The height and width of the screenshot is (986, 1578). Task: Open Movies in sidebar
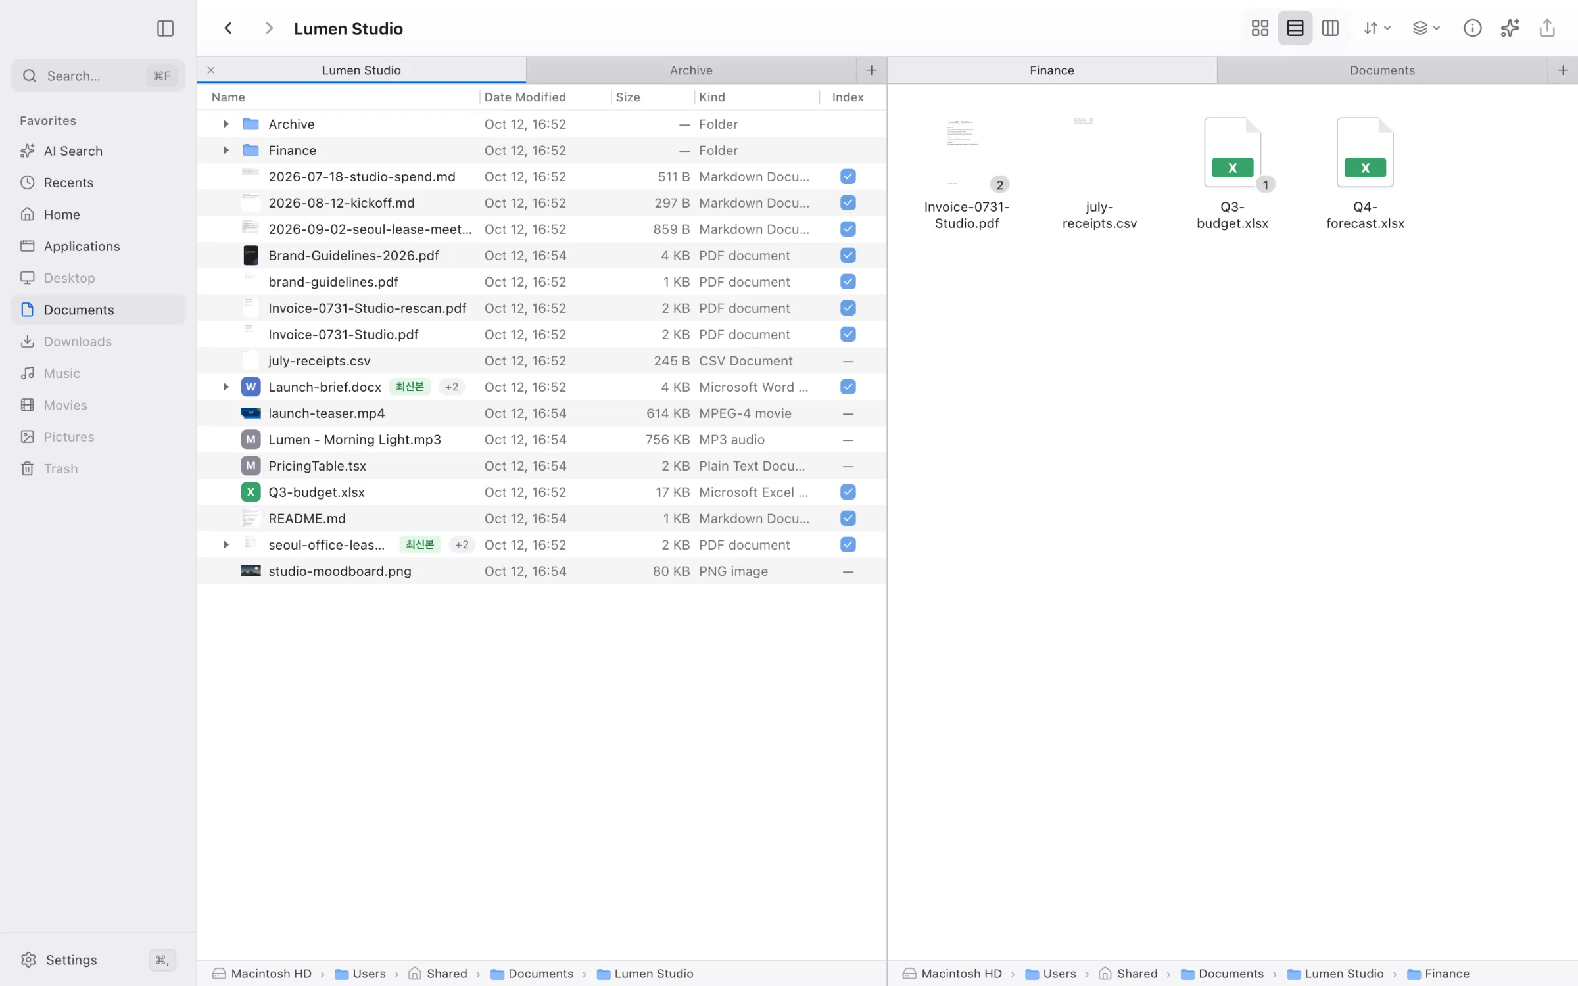tap(98, 405)
